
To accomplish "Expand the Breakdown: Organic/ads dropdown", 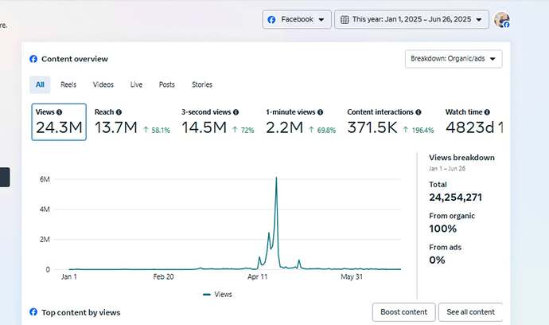I will [453, 59].
